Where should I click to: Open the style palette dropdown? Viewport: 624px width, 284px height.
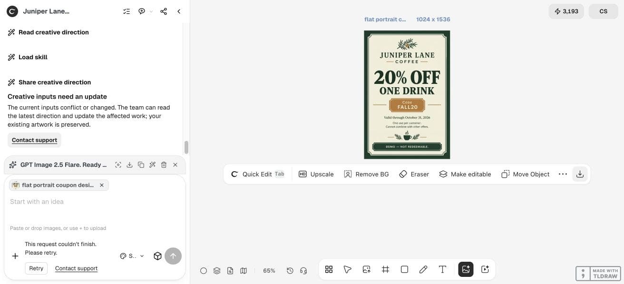tap(132, 256)
